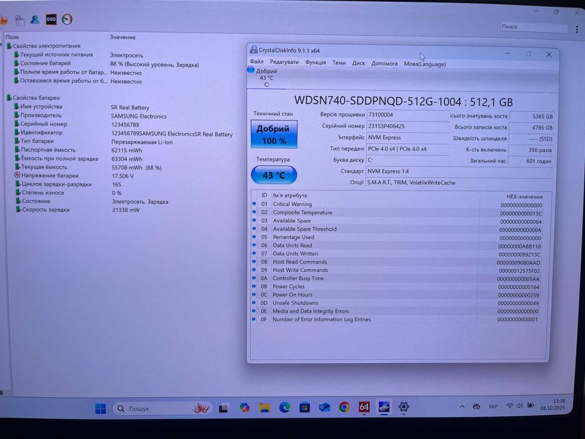Select the blue disk status circle for drive C:
The width and height of the screenshot is (585, 439).
pyautogui.click(x=251, y=70)
